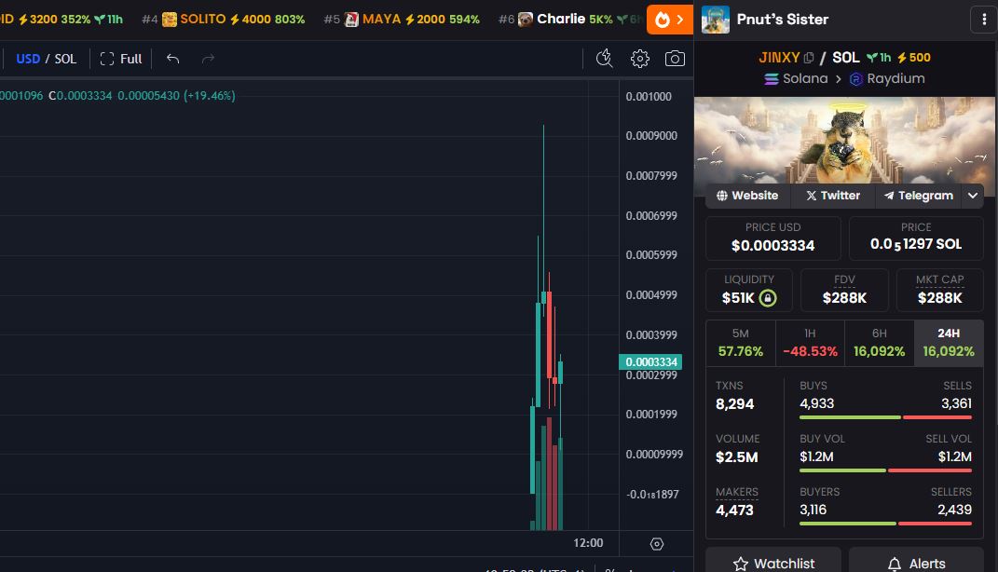
Task: Toggle Full chart mode
Action: tap(120, 58)
